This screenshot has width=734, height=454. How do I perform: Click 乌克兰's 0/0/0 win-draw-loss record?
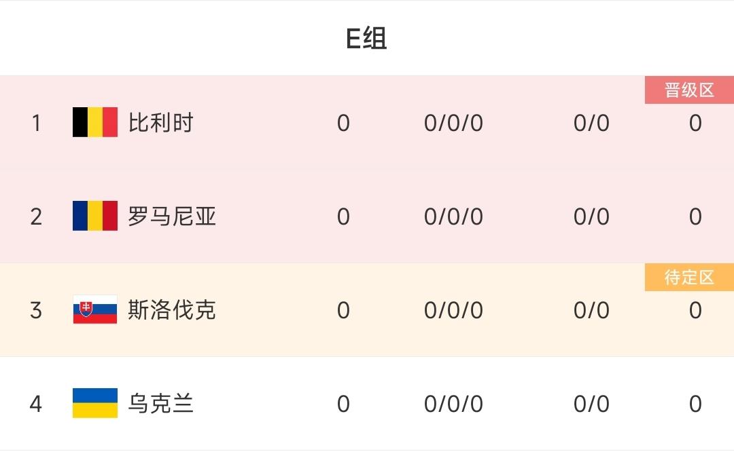(453, 404)
